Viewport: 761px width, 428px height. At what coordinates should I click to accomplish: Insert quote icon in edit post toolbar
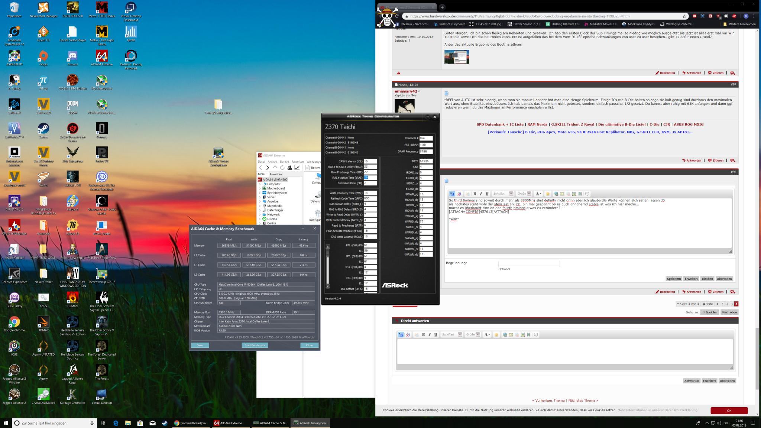[x=587, y=194]
